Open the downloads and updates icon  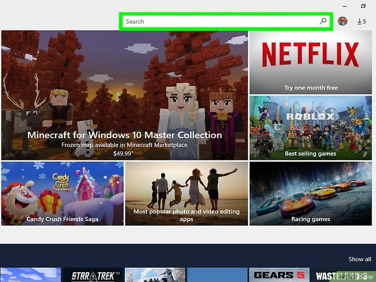pyautogui.click(x=362, y=21)
